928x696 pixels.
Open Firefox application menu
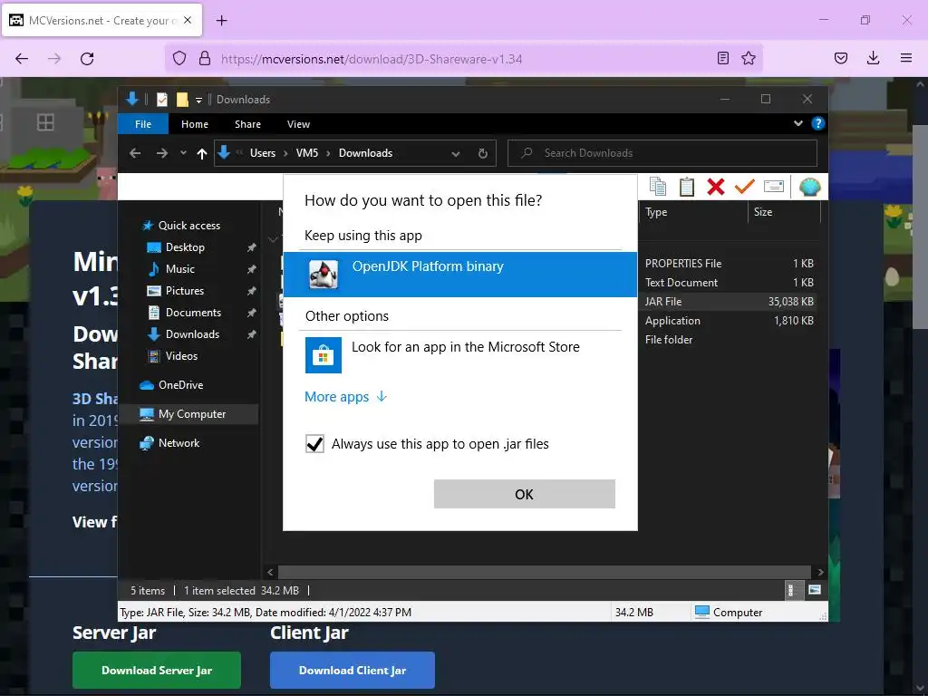click(x=906, y=58)
